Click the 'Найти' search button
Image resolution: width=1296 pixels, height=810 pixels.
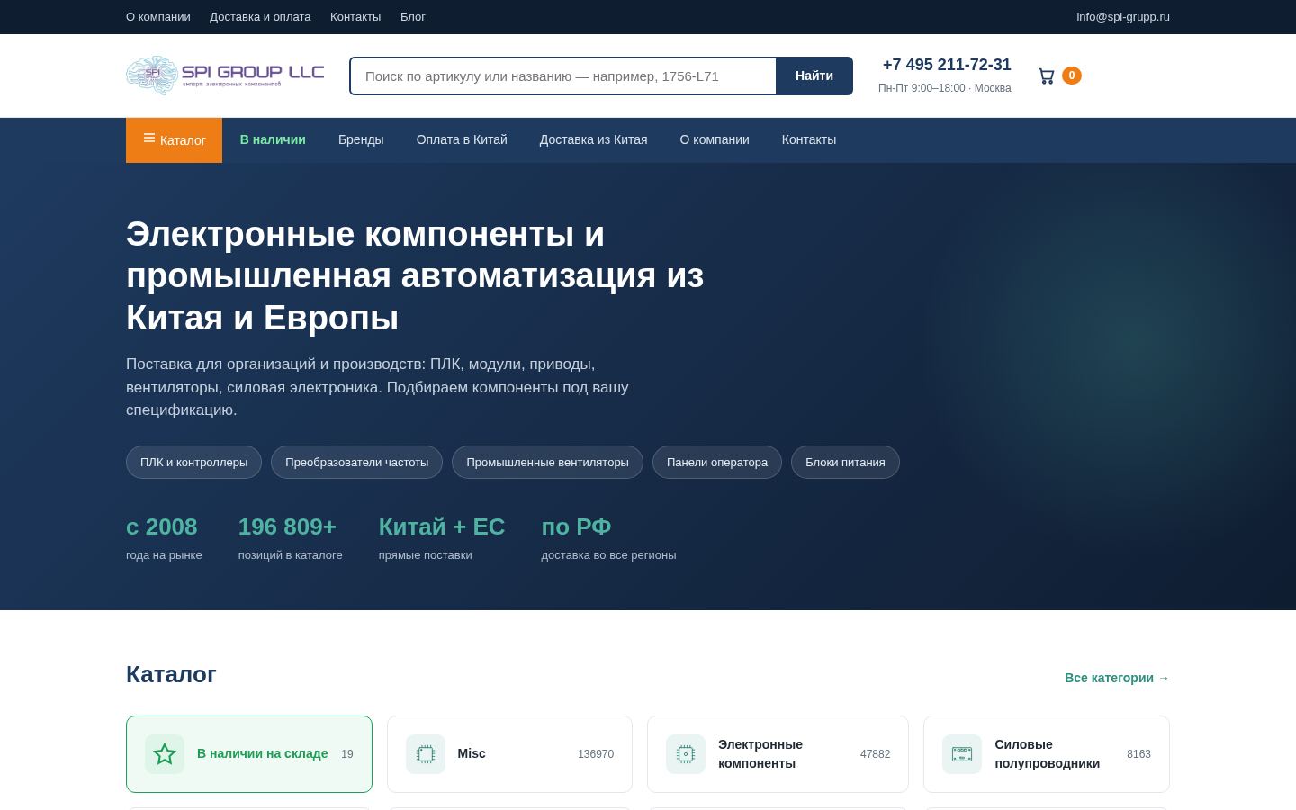(814, 76)
